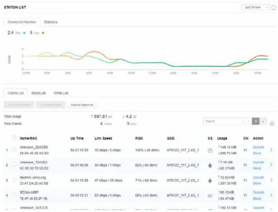The height and width of the screenshot is (212, 278).
Task: Go to the next page arrow
Action: coord(263,121)
